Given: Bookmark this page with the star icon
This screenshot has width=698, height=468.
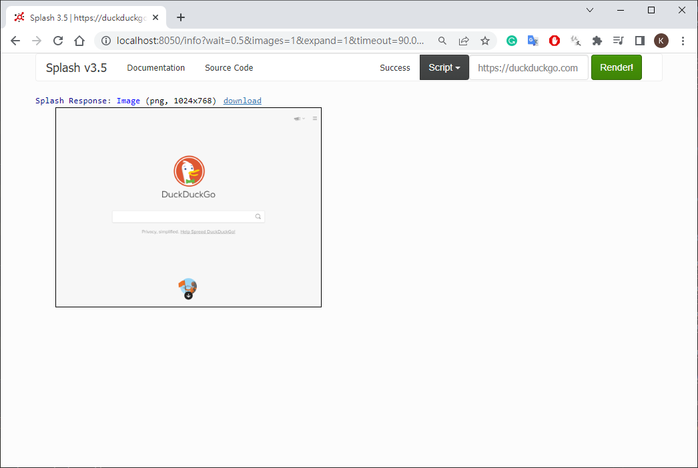Looking at the screenshot, I should tap(485, 41).
